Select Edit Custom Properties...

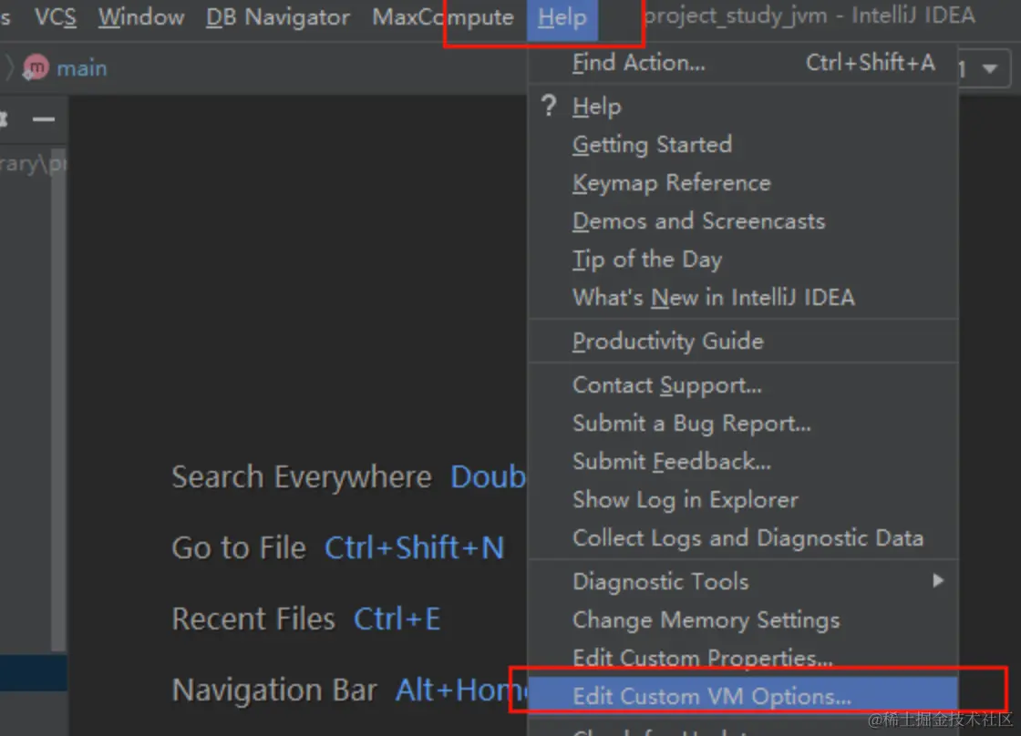tap(743, 658)
